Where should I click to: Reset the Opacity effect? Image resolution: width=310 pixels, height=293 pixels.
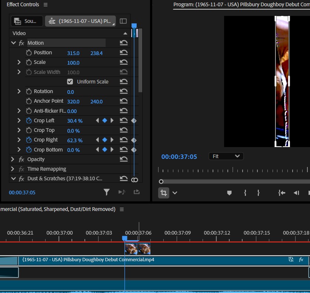tap(124, 159)
